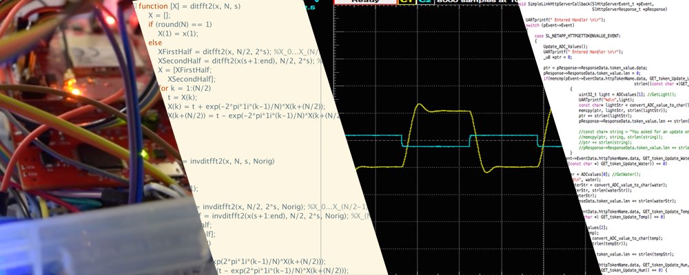Click the Update_ADC_Values() call
This screenshot has width=689, height=275.
pyautogui.click(x=559, y=47)
